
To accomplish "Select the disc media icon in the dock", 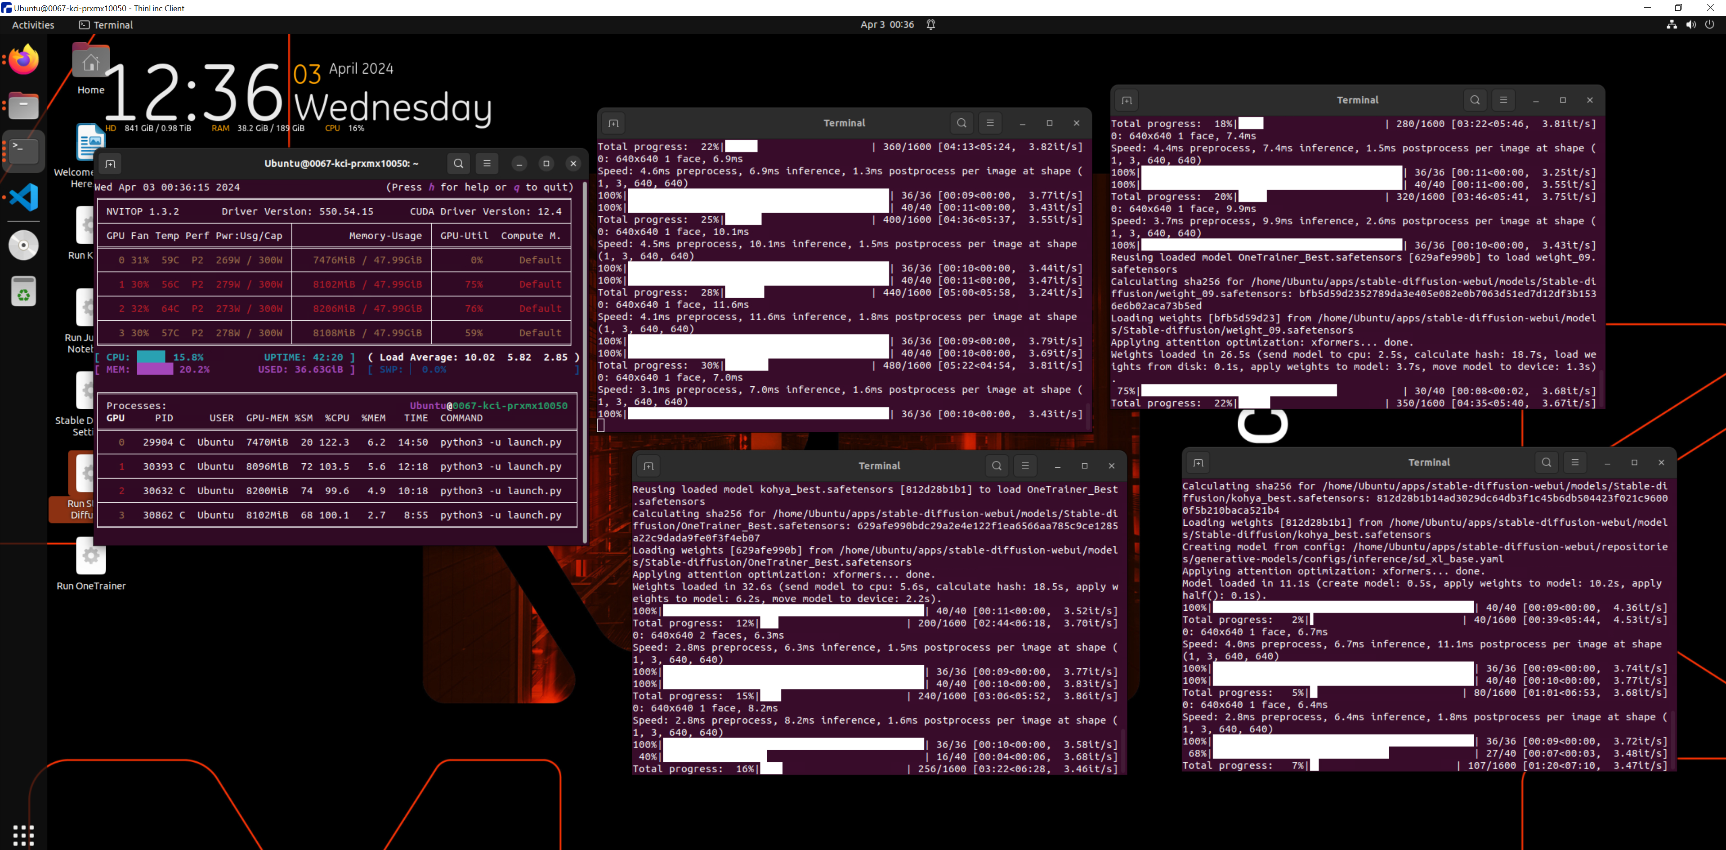I will [x=23, y=245].
